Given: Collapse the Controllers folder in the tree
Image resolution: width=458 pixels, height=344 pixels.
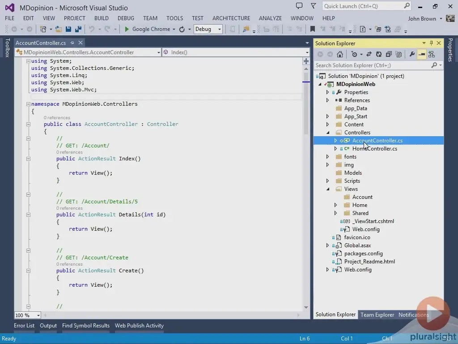Looking at the screenshot, I should (328, 133).
